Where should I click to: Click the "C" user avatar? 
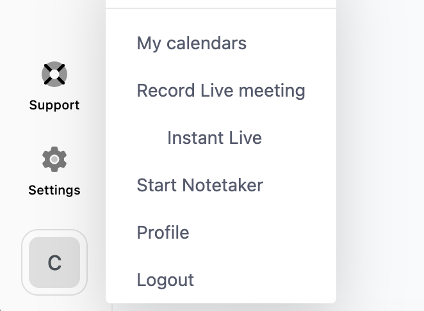(x=54, y=262)
